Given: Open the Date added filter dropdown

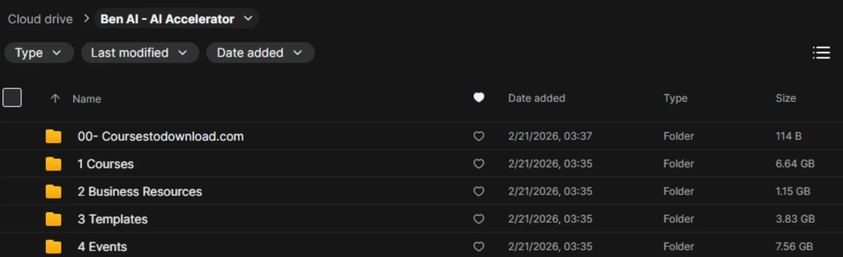Looking at the screenshot, I should [260, 53].
